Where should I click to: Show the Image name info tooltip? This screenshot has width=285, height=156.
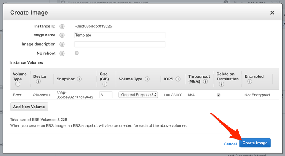click(62, 35)
